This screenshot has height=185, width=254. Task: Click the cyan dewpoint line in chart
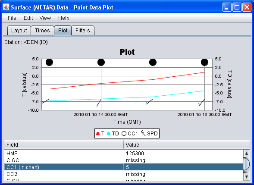[127, 98]
